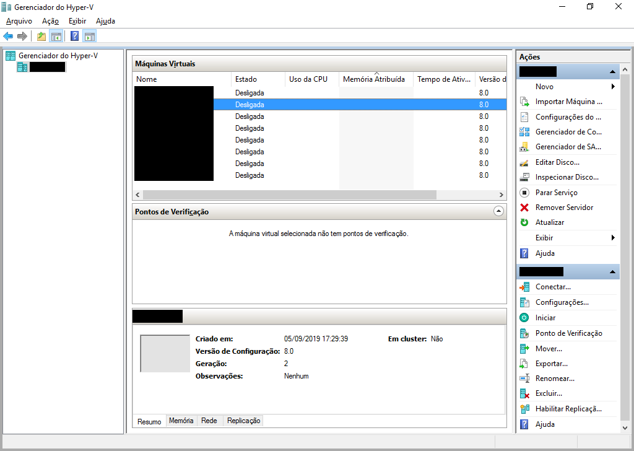
Task: Expand the Exibir submenu arrow
Action: tap(614, 237)
